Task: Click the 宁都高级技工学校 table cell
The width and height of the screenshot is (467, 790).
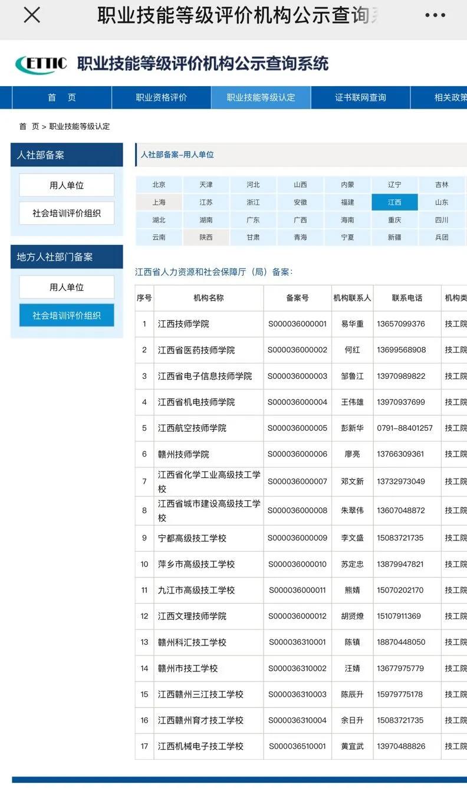Action: 209,538
